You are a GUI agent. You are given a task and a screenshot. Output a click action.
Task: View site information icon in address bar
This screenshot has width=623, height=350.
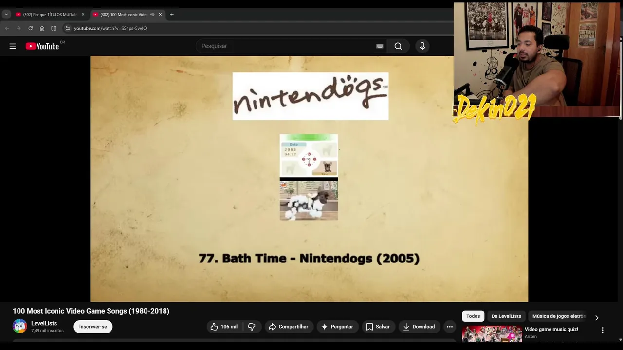pos(68,28)
